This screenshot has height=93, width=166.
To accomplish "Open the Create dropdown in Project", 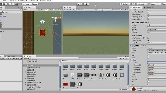I will (x=27, y=58).
